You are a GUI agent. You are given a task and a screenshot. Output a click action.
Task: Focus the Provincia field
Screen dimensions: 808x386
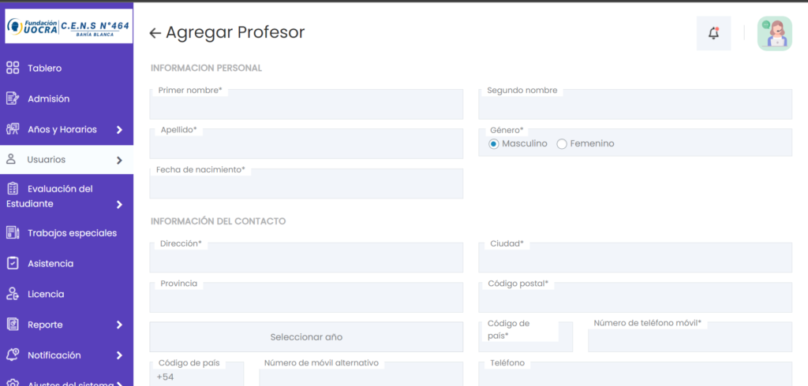point(306,298)
